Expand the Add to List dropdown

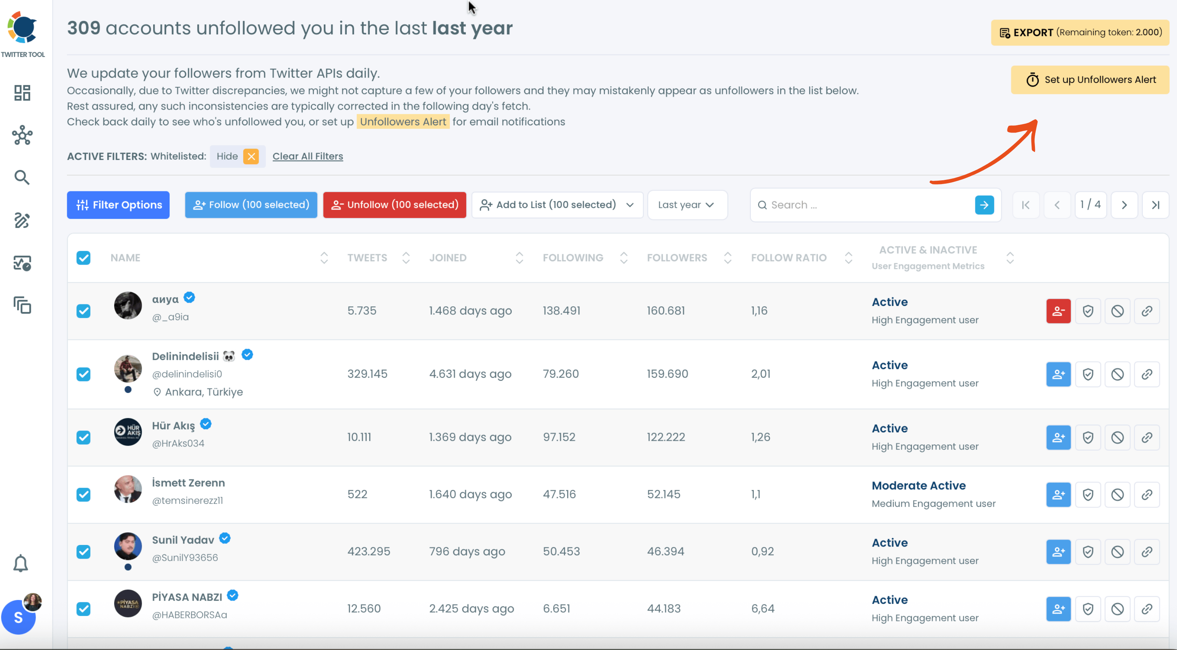557,205
